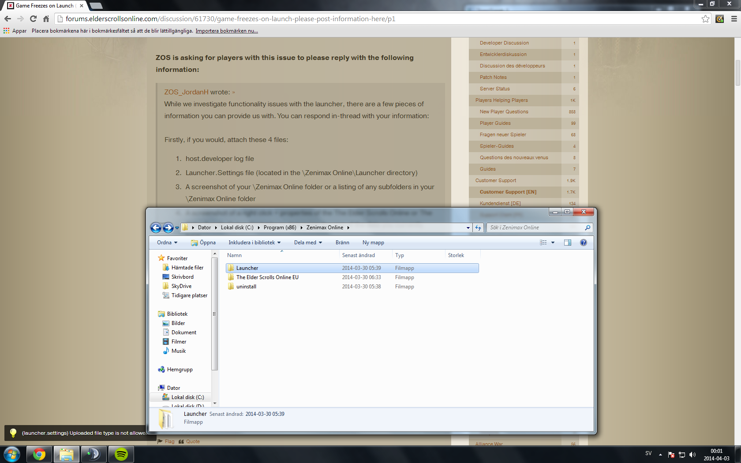Open Chrome home page icon

tap(46, 19)
